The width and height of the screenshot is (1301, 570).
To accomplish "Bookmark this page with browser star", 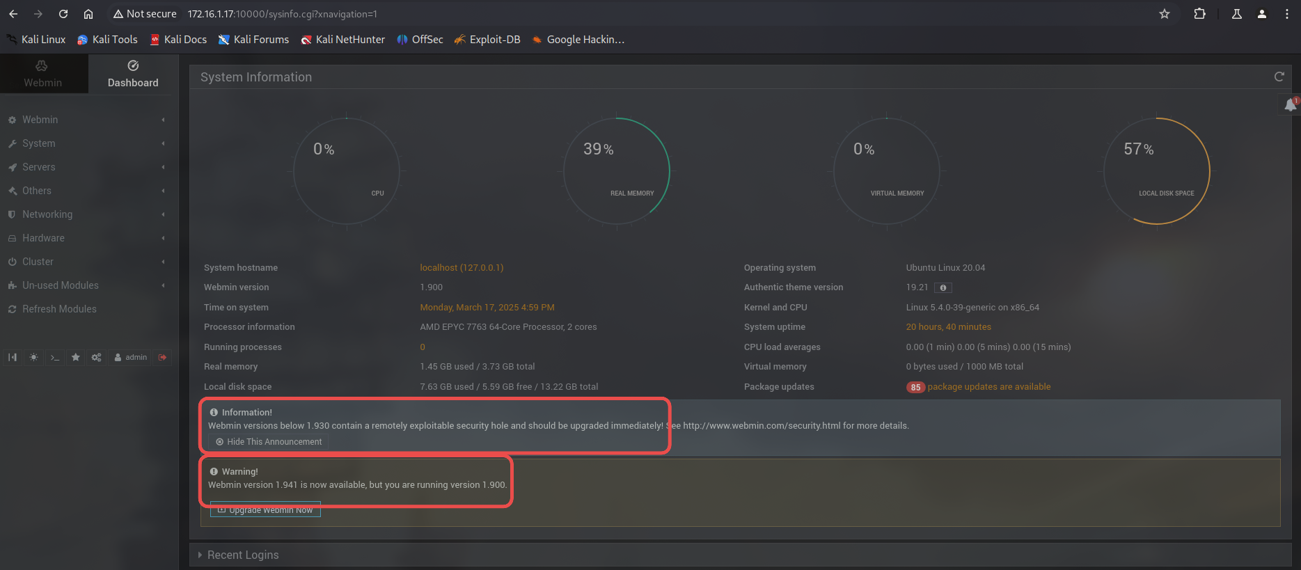I will pos(1165,14).
